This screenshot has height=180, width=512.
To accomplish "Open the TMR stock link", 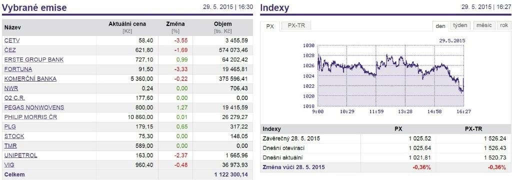I will (10, 145).
